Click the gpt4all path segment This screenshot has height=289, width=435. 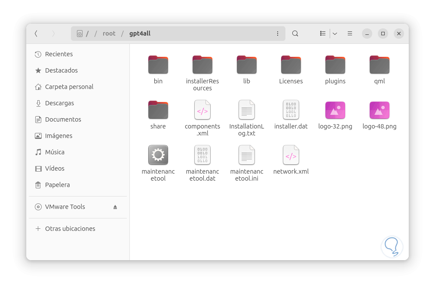click(140, 34)
